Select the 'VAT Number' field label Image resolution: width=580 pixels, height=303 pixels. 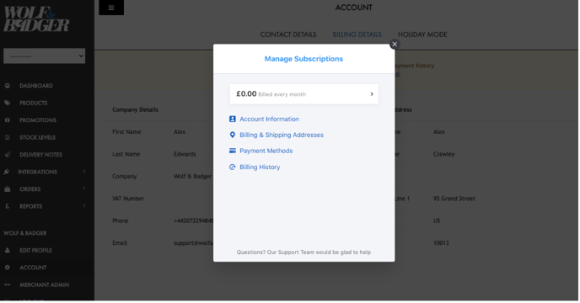tap(128, 199)
